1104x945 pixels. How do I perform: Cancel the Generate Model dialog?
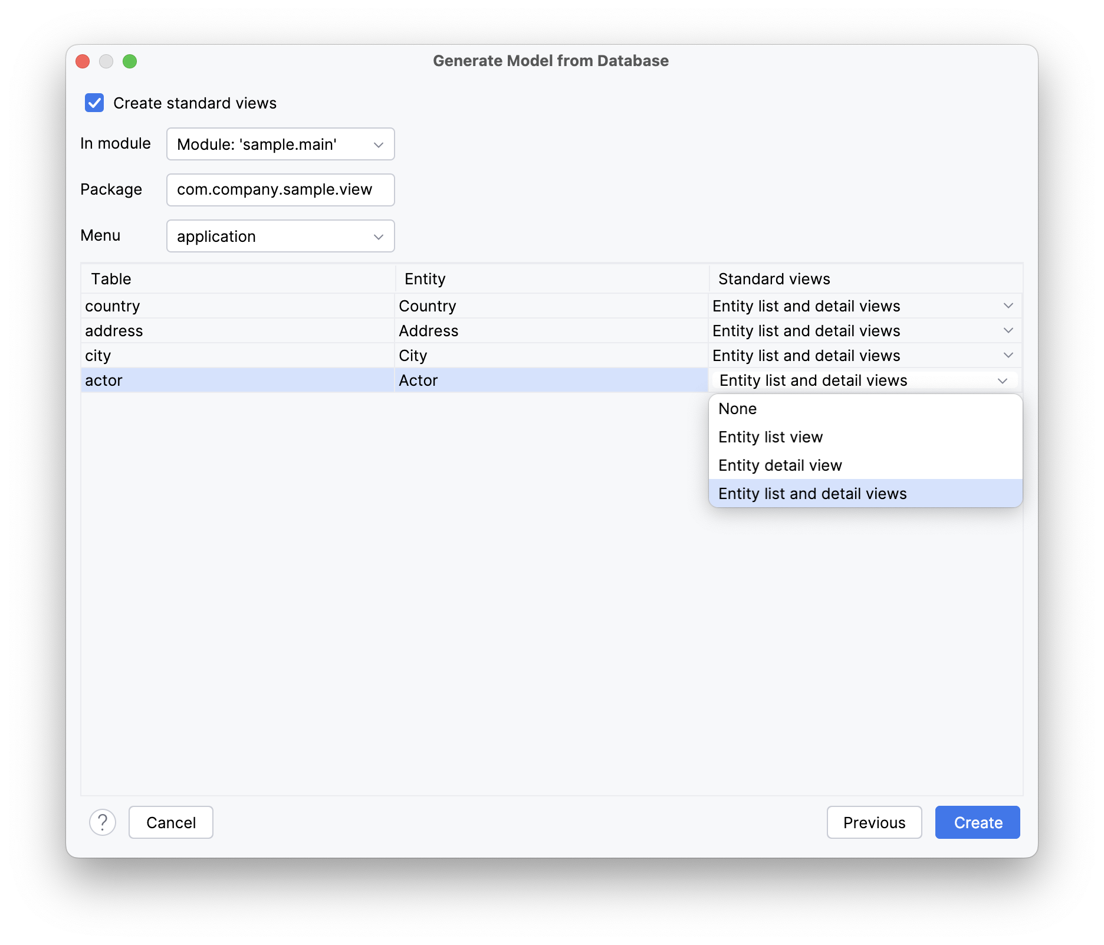tap(170, 822)
